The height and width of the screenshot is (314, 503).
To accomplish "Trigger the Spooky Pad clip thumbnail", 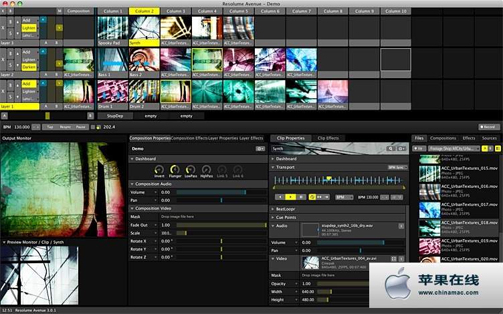I will (112, 28).
